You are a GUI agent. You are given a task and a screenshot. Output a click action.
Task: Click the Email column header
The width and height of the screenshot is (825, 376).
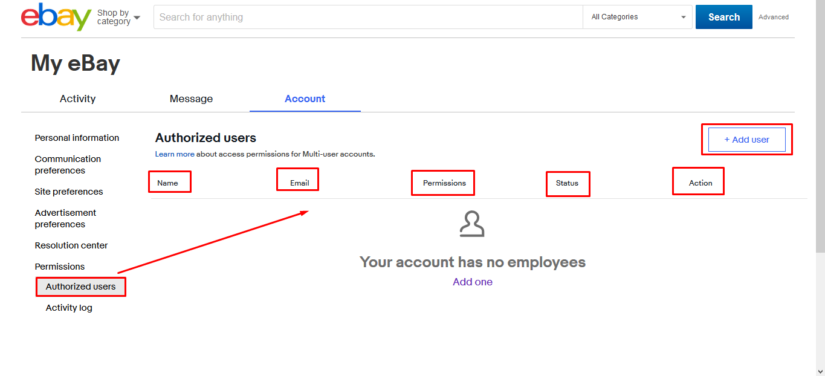[x=300, y=183]
